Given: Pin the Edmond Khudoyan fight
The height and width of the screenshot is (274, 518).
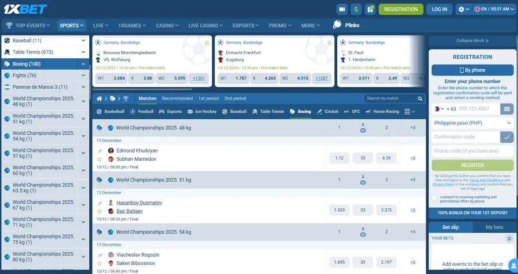Looking at the screenshot, I should [100, 151].
